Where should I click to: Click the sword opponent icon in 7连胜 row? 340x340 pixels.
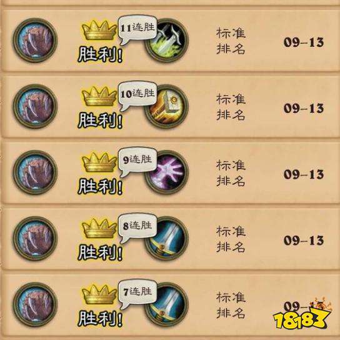point(167,304)
